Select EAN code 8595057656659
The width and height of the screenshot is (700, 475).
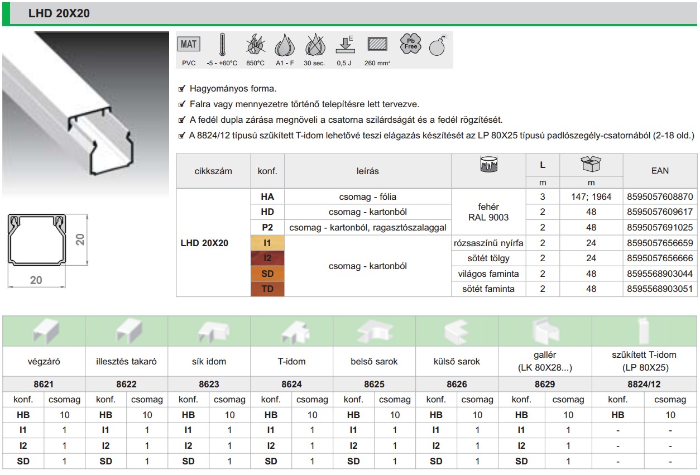click(660, 243)
